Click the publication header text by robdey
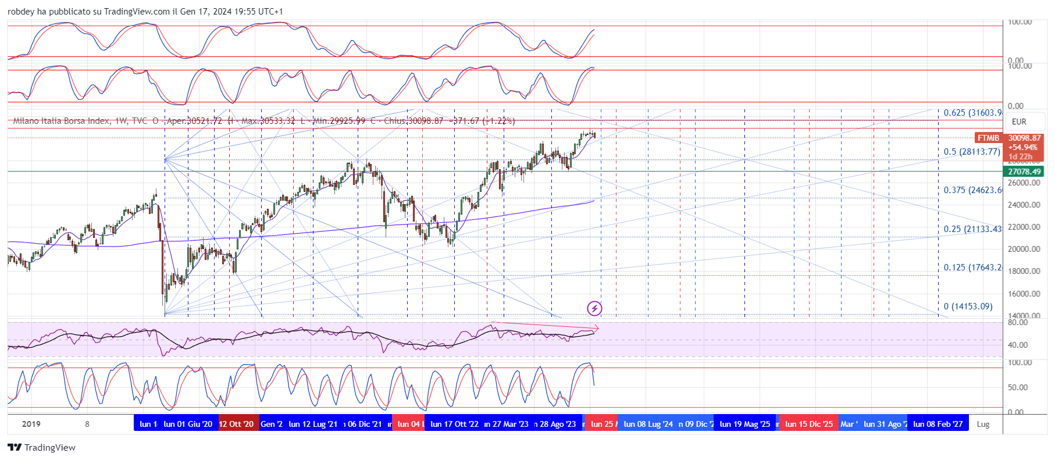The width and height of the screenshot is (1055, 460). pyautogui.click(x=145, y=12)
